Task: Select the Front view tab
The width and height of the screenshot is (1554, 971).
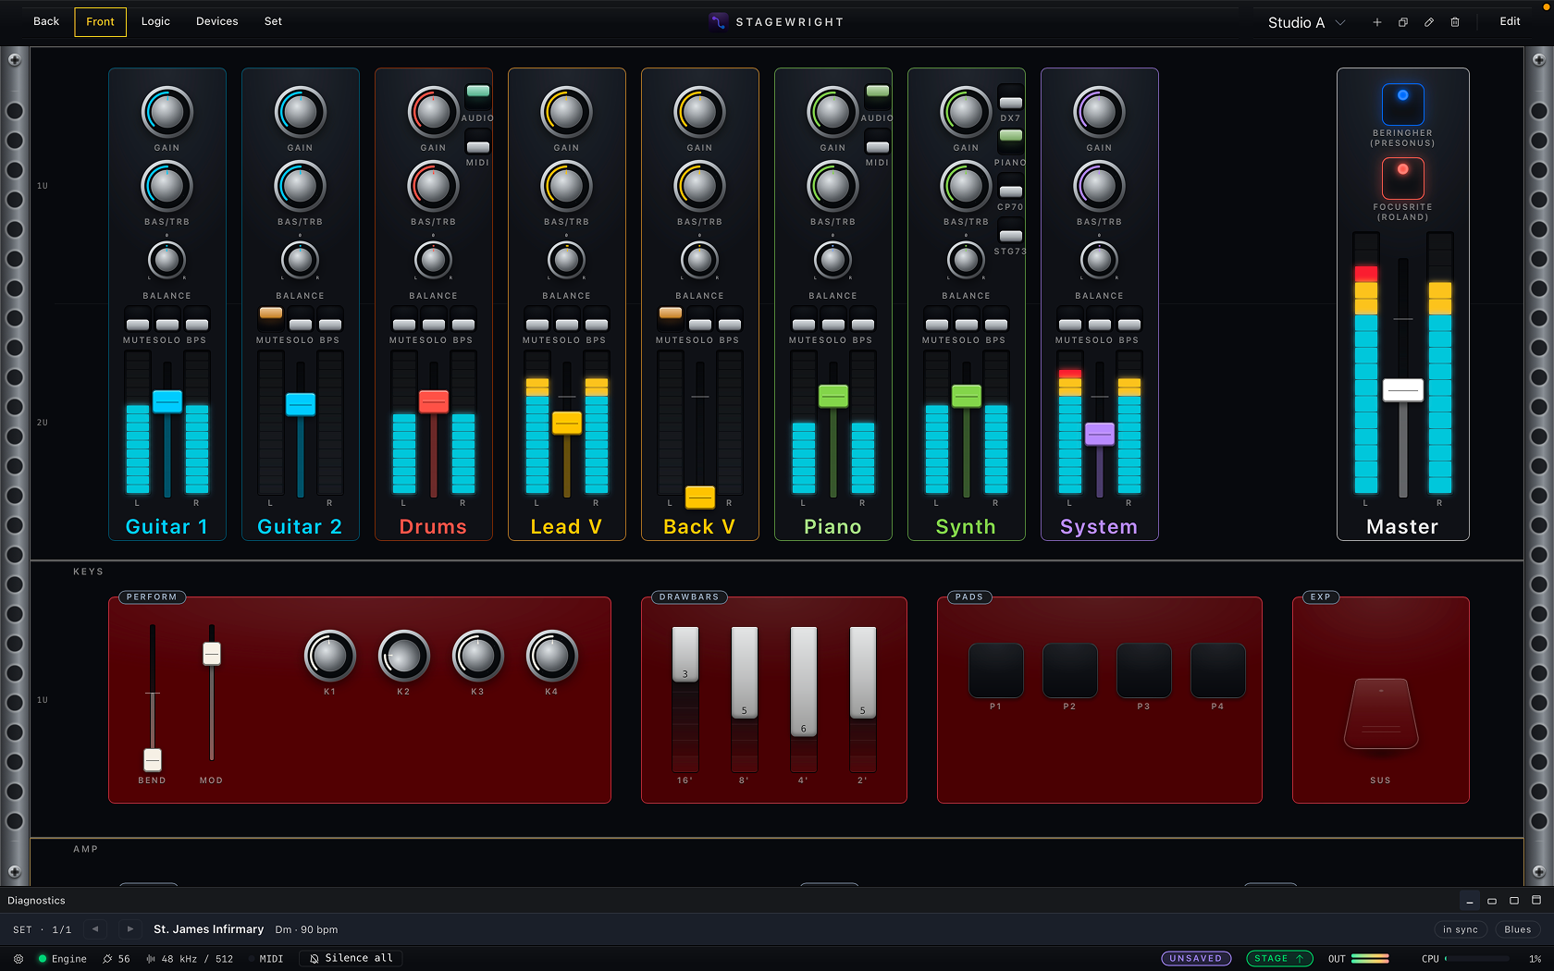Action: 100,21
